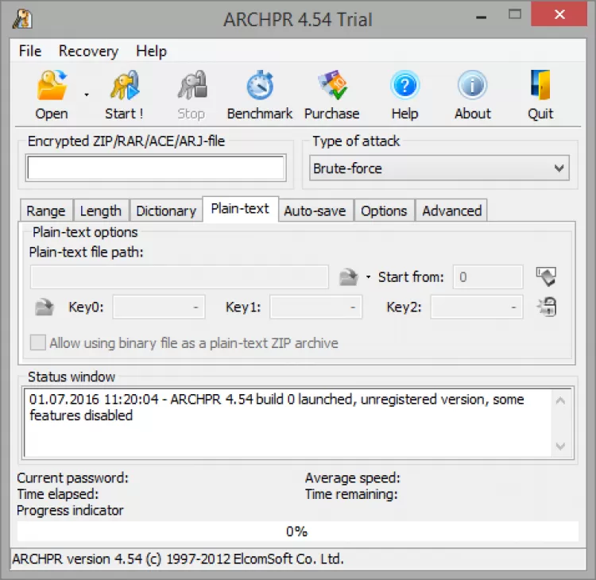596x580 pixels.
Task: Open the Type of attack dropdown
Action: click(x=439, y=168)
